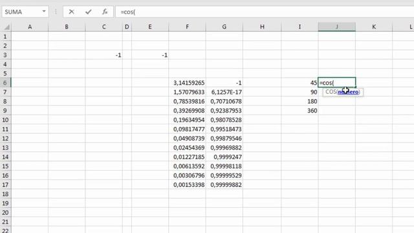Viewport: 414px width, 233px height.
Task: Click cell F10 with 0,19634954
Action: (x=187, y=120)
